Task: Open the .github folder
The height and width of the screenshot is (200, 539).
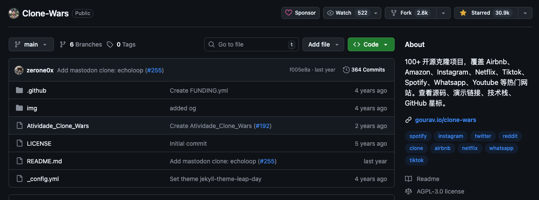Action: click(37, 91)
